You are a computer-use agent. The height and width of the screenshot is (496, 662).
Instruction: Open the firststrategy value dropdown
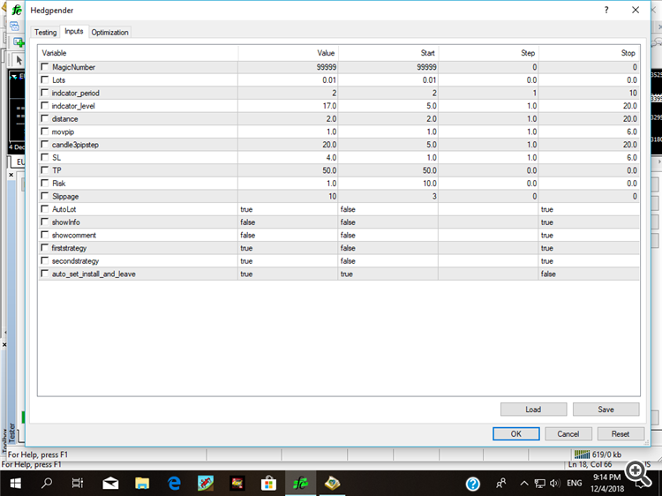pos(288,248)
